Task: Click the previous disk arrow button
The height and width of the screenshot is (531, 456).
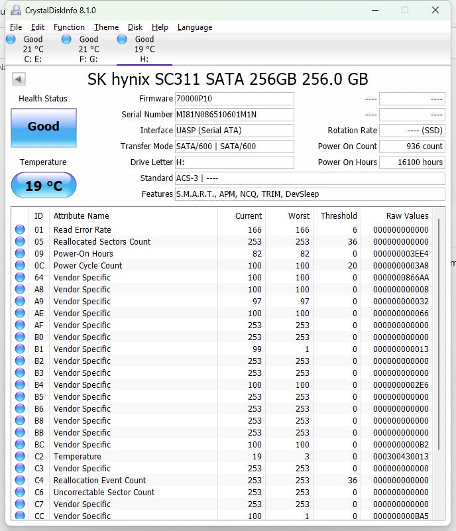Action: [19, 80]
